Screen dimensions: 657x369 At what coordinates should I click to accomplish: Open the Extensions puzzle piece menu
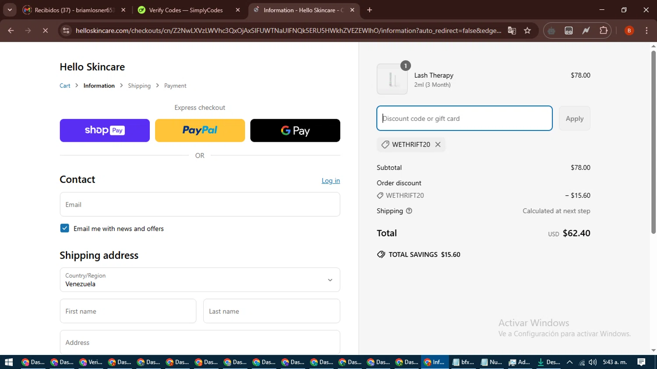point(604,31)
